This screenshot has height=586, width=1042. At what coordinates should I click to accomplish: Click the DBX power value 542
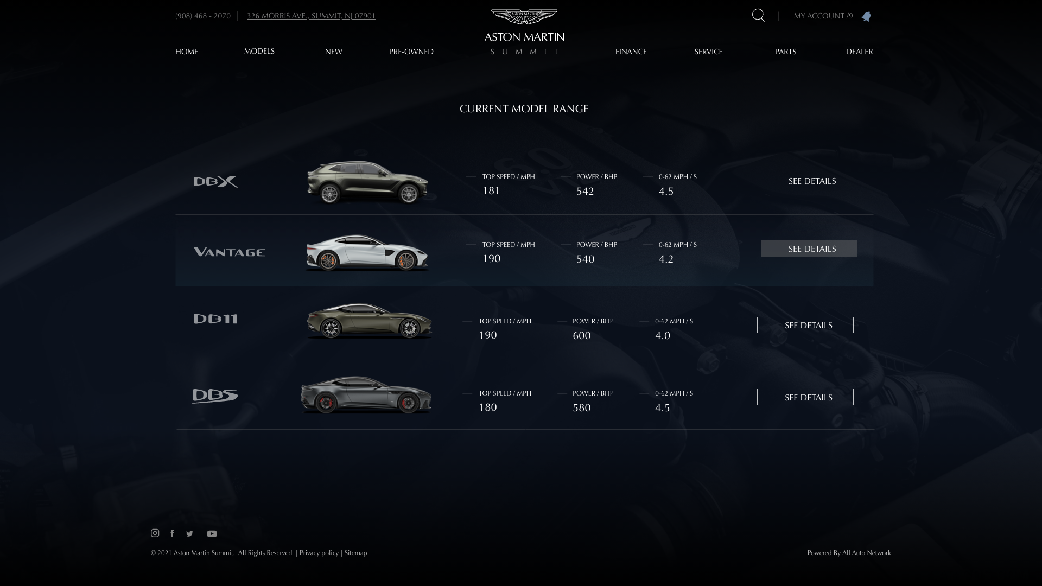585,191
